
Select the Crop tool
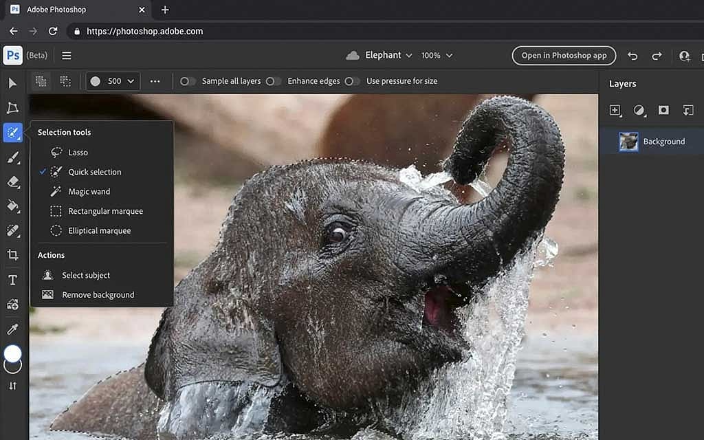pyautogui.click(x=12, y=255)
